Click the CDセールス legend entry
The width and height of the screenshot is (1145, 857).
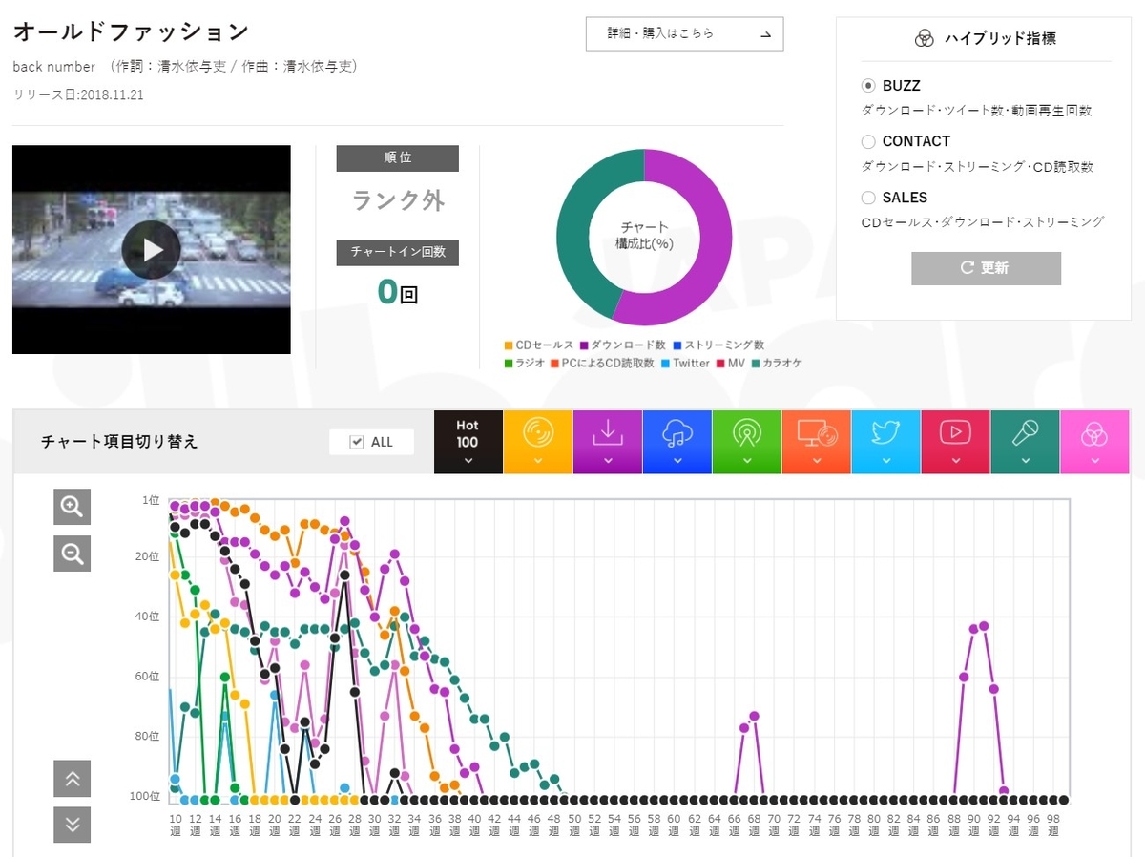click(539, 345)
